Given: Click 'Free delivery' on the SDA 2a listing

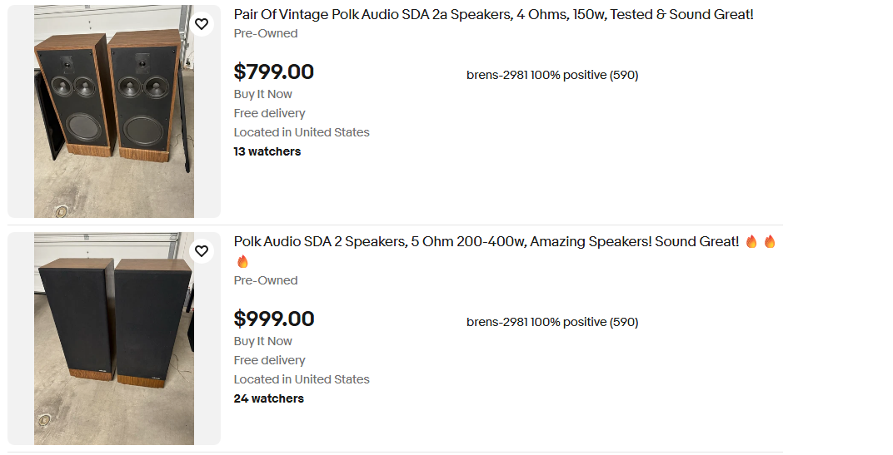Looking at the screenshot, I should pyautogui.click(x=269, y=114).
